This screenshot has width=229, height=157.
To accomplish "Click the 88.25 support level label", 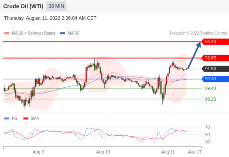I will (x=211, y=99).
